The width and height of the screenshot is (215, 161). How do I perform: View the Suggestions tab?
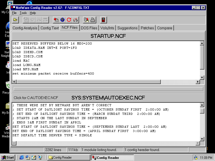click(x=127, y=28)
